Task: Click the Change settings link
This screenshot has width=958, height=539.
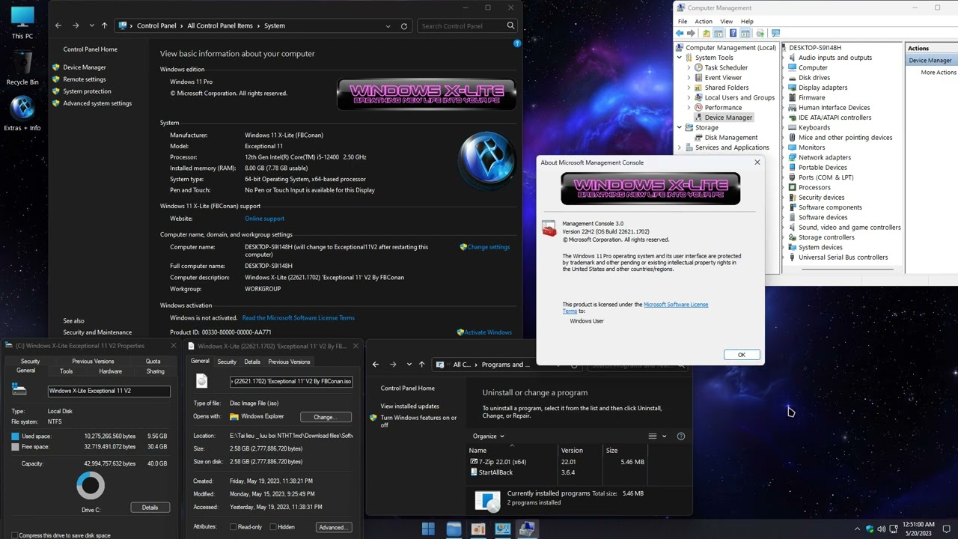Action: pos(488,247)
